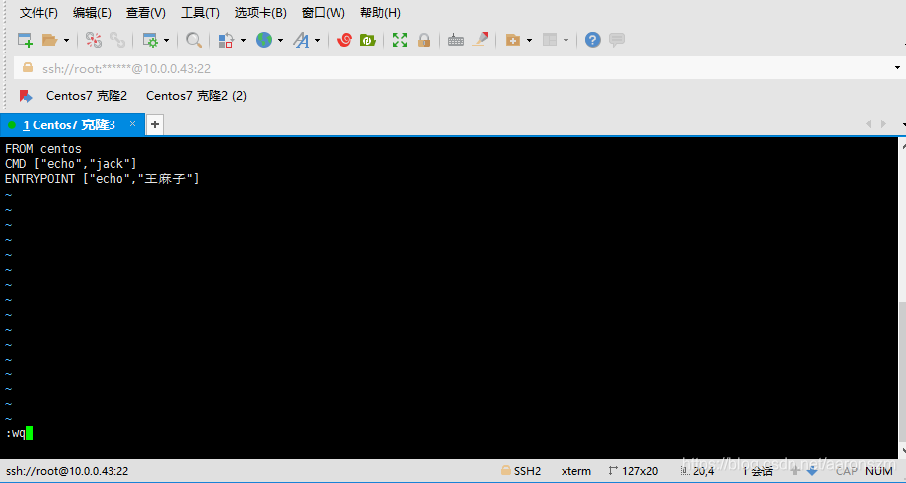
Task: Open the 工具(T) menu
Action: click(200, 13)
